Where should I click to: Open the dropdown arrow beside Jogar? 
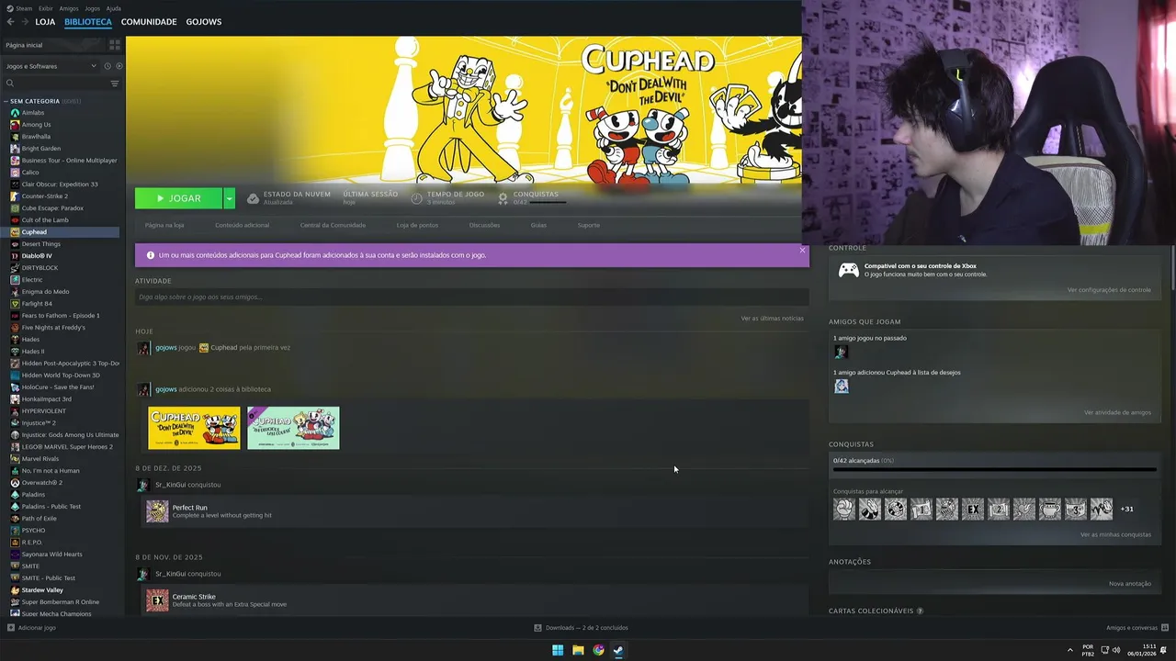click(x=229, y=198)
